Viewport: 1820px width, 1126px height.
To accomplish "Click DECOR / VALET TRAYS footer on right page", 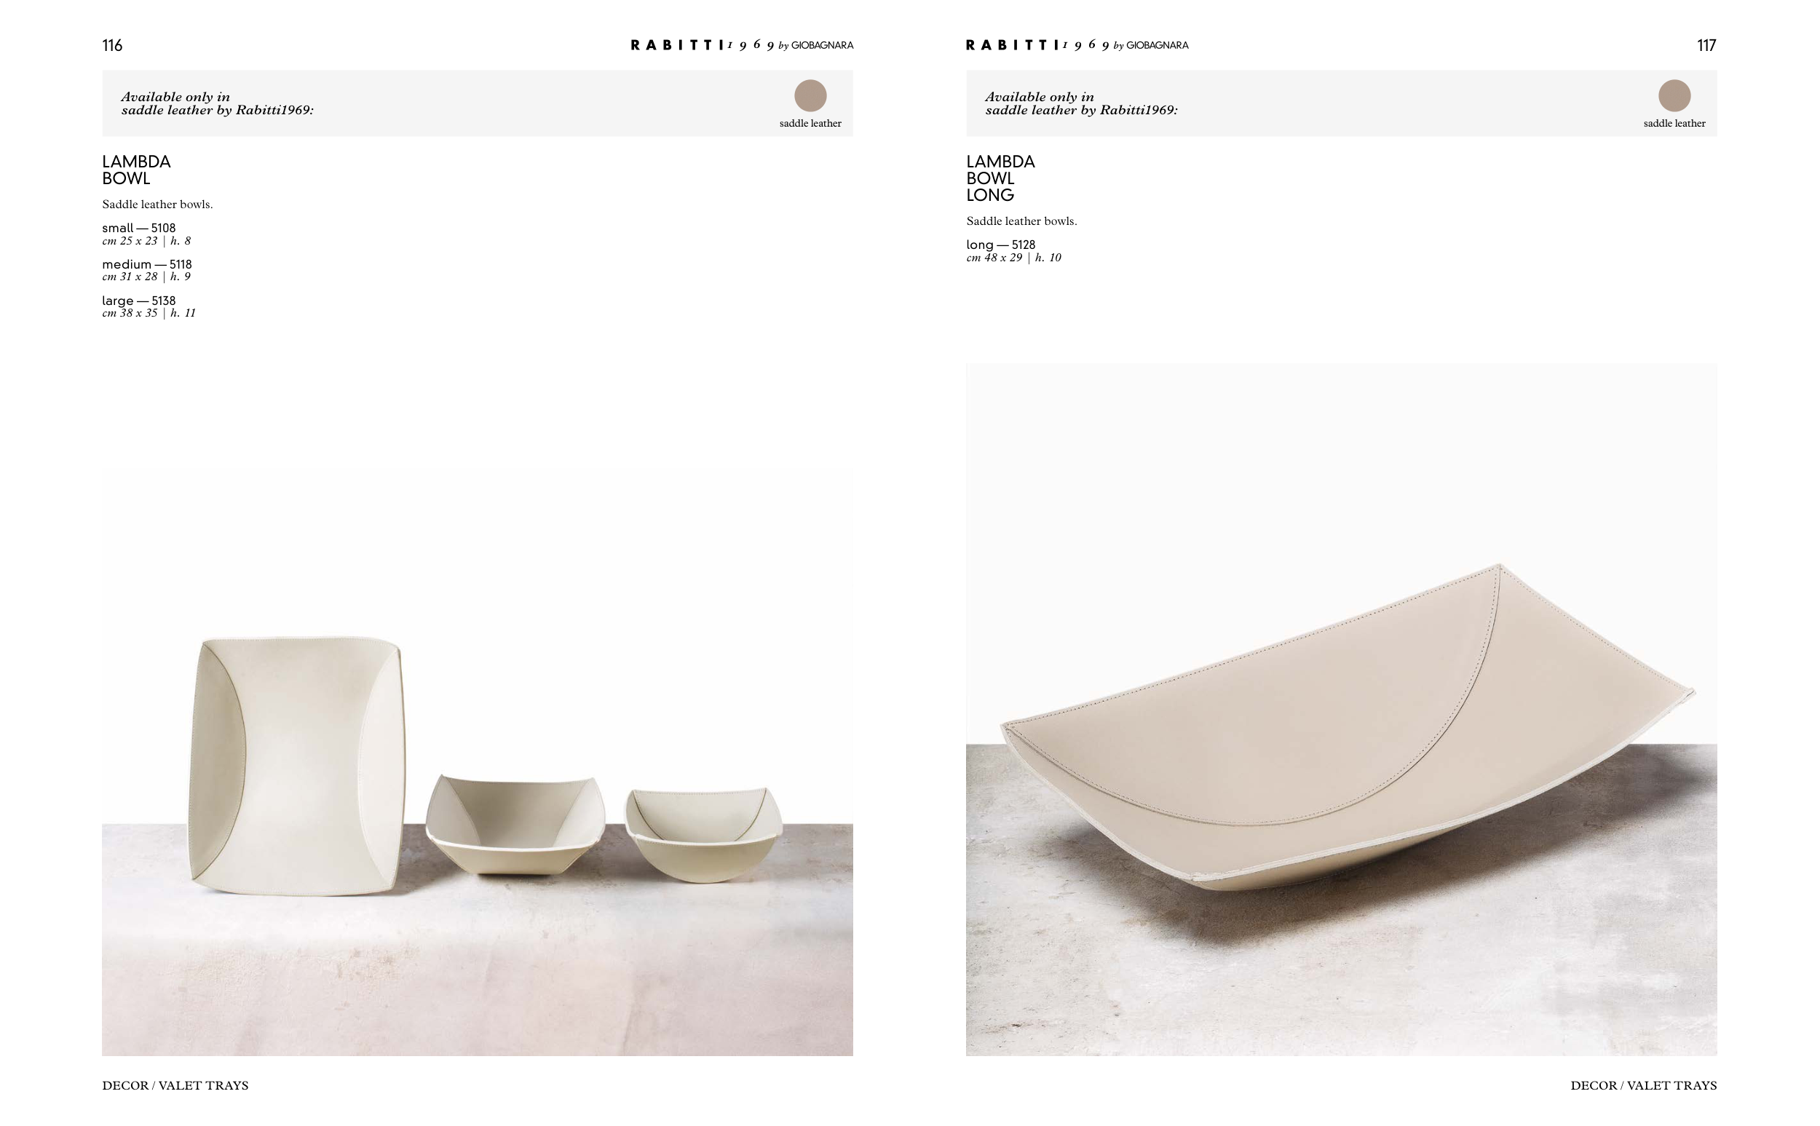I will [x=1644, y=1085].
